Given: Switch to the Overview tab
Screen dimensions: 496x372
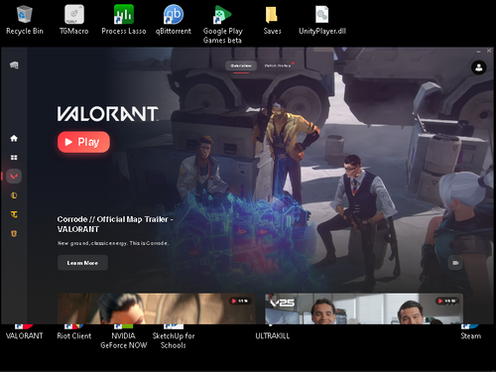Looking at the screenshot, I should pyautogui.click(x=241, y=65).
